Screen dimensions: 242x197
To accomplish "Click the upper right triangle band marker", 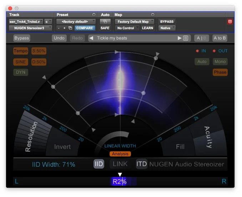I will point(157,54).
